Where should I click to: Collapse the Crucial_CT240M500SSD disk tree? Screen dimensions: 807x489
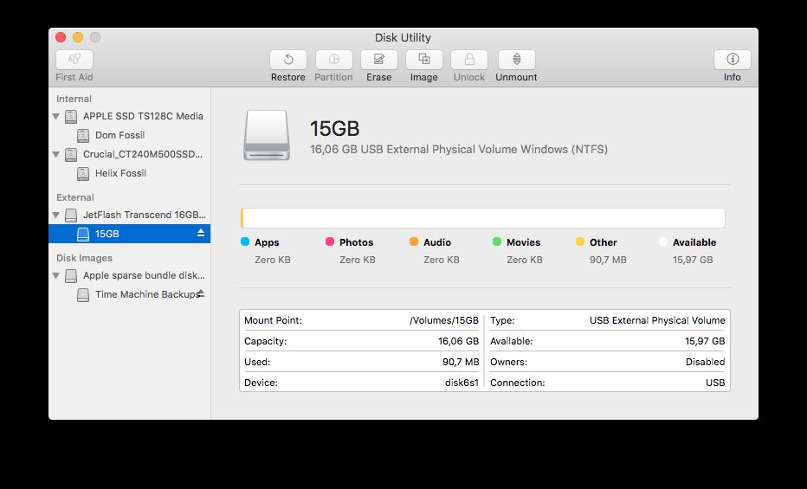(56, 155)
